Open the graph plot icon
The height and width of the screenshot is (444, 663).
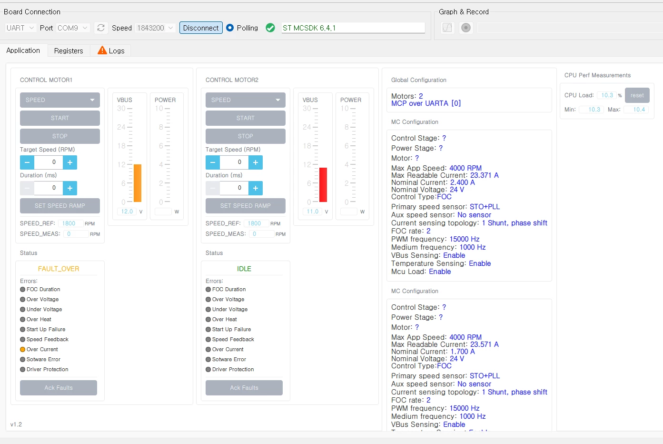coord(447,28)
